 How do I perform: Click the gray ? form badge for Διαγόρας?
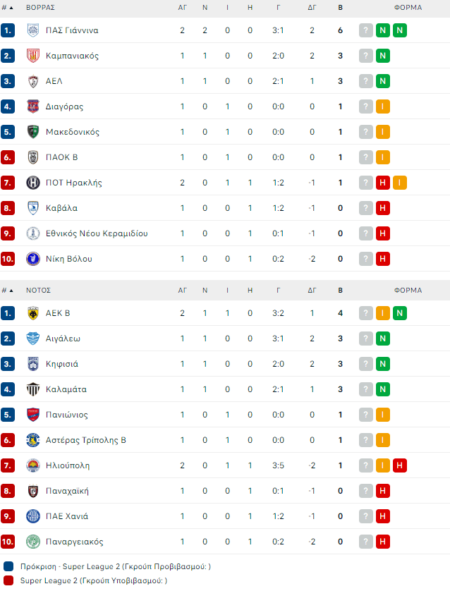(x=366, y=106)
